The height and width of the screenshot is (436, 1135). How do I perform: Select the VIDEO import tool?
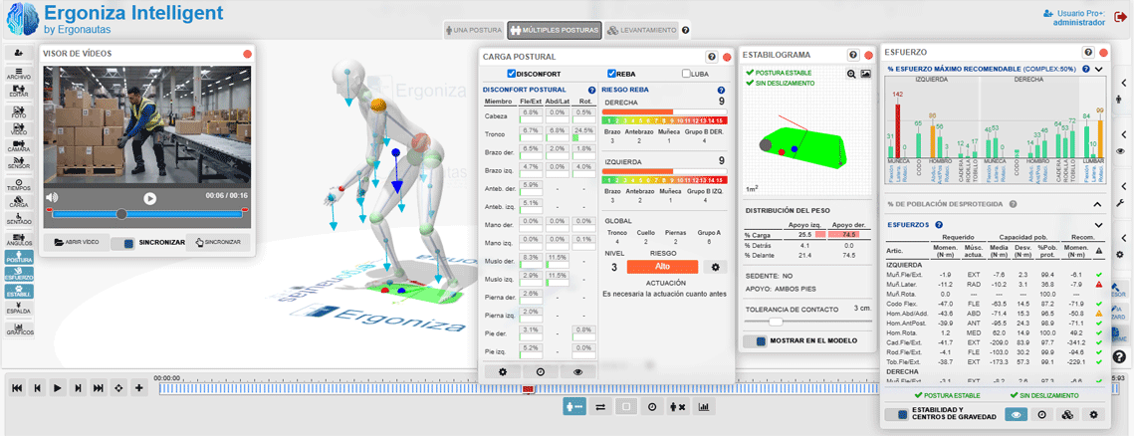point(18,129)
